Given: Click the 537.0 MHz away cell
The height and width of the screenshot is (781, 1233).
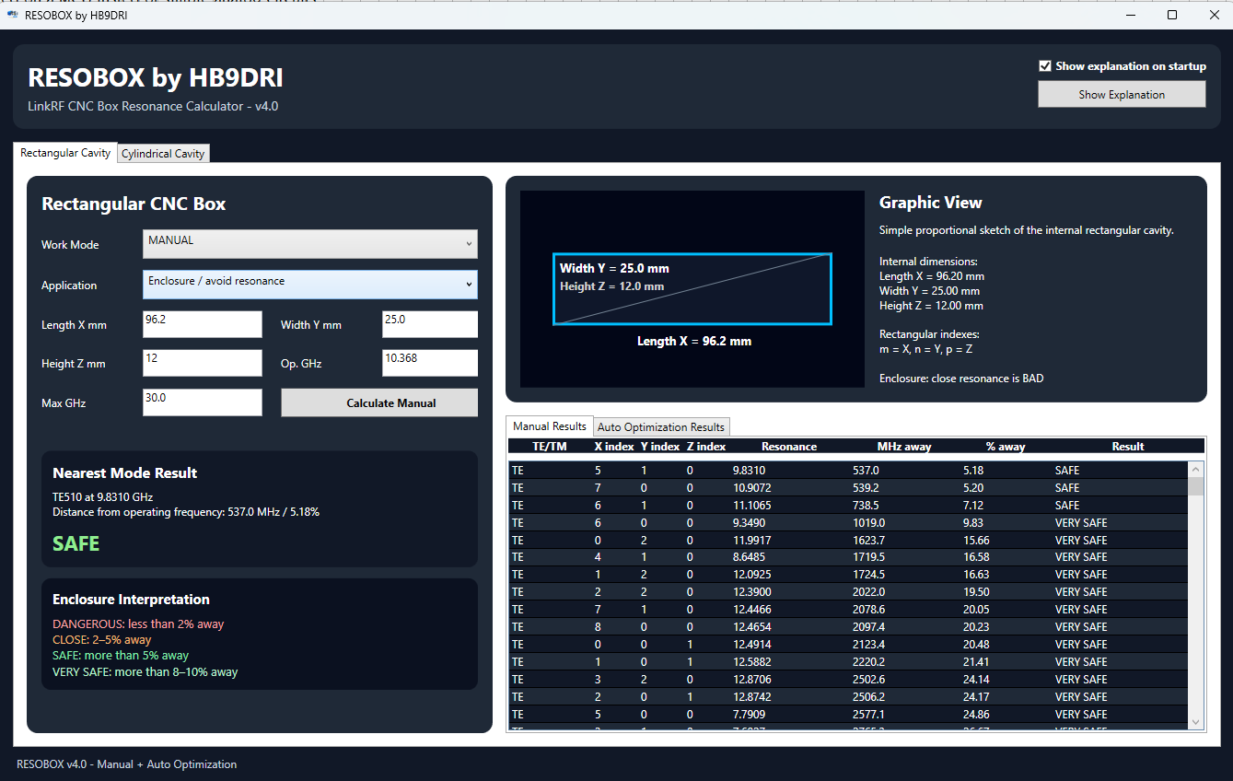Looking at the screenshot, I should (x=867, y=470).
